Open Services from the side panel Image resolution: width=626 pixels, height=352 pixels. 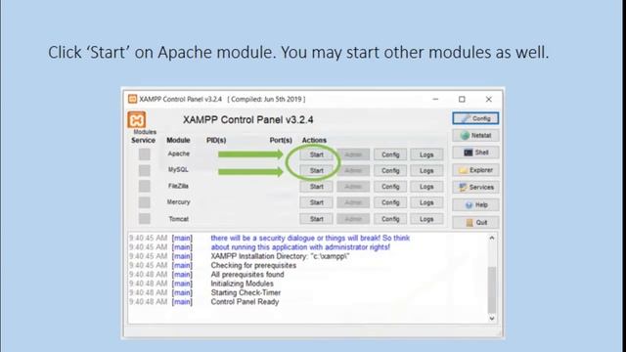(475, 187)
